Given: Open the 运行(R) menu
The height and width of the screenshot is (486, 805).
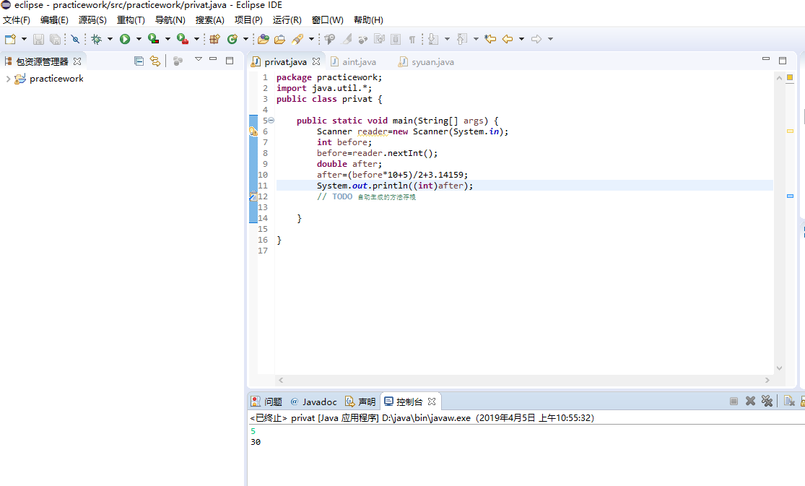Looking at the screenshot, I should click(x=287, y=20).
